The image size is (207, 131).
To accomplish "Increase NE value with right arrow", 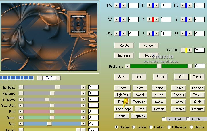I will [190, 5].
